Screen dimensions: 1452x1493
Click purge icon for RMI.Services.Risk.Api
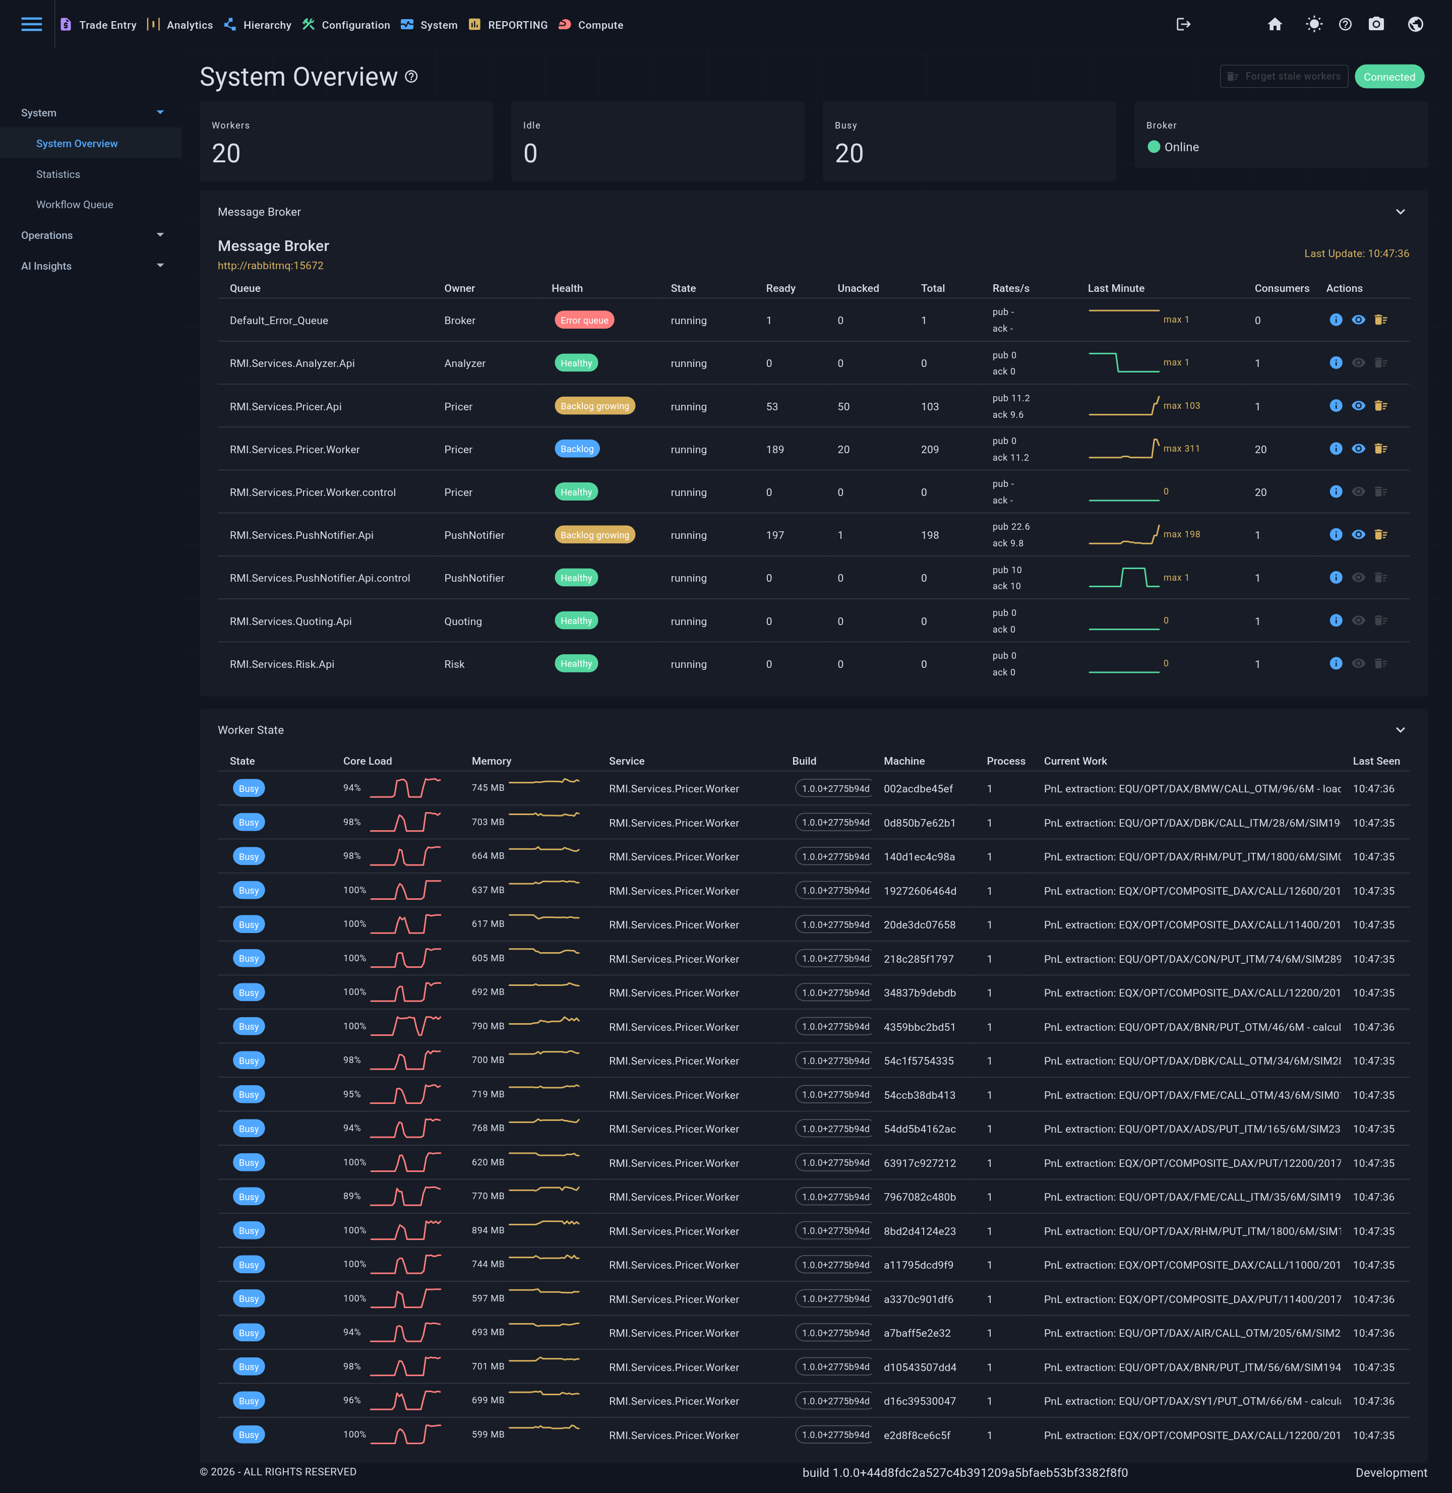click(x=1380, y=663)
